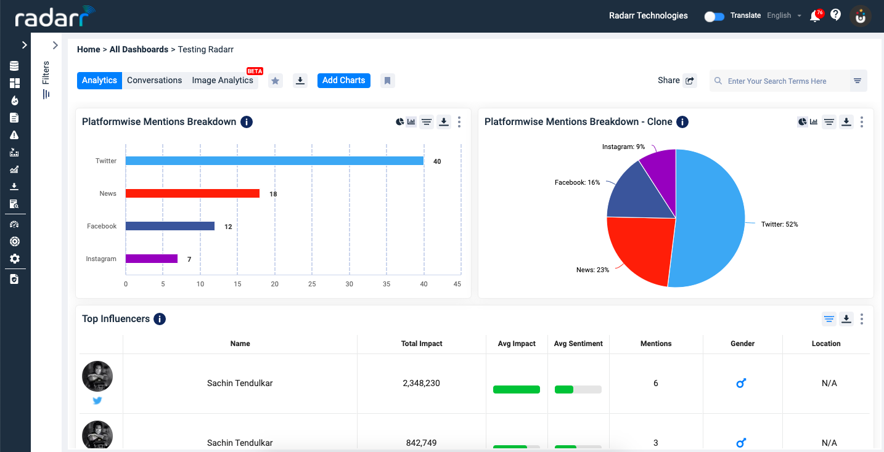This screenshot has width=884, height=452.
Task: Switch to the Conversations tab
Action: tap(154, 80)
